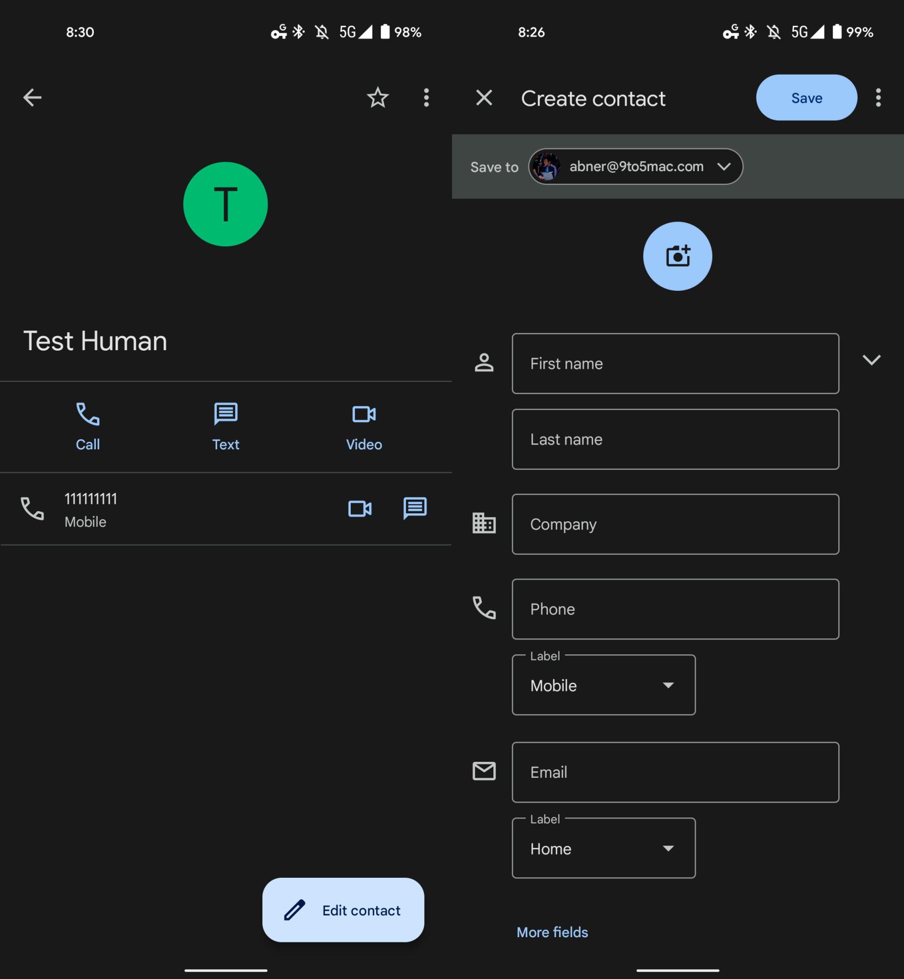Tap the VPN key icon in left status bar
The width and height of the screenshot is (904, 979).
279,32
